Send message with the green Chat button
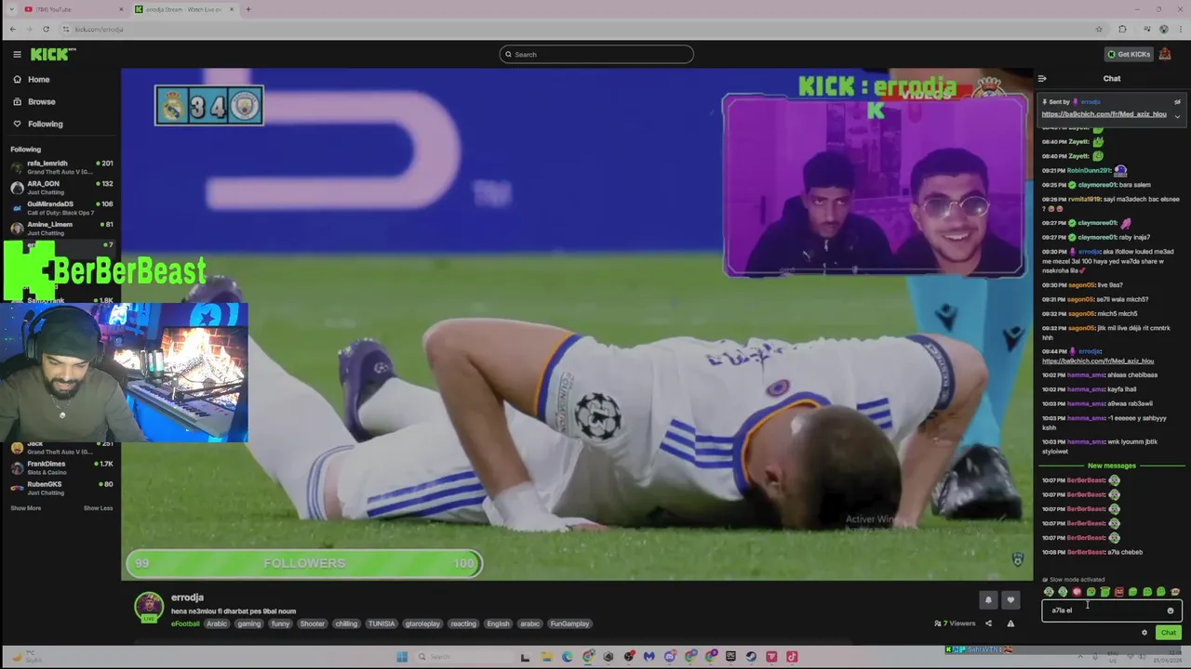This screenshot has height=669, width=1191. pos(1169,633)
